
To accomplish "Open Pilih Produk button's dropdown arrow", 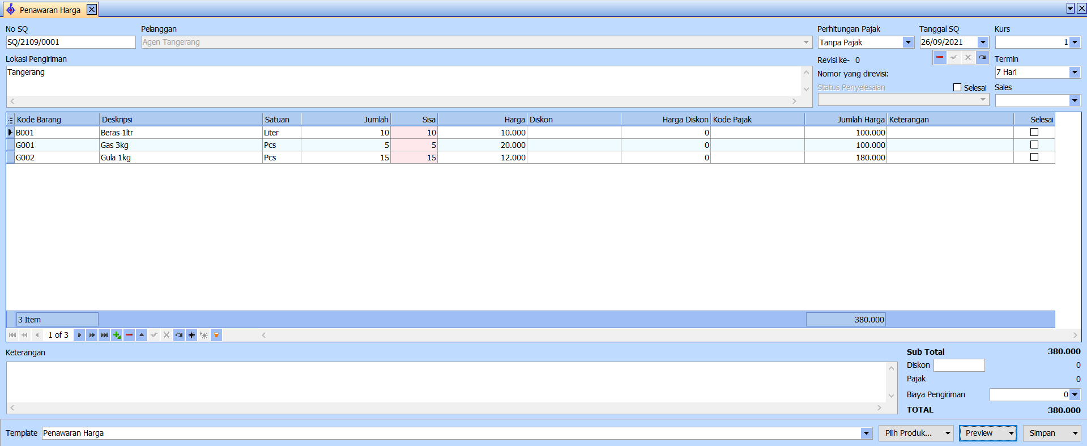I will 948,434.
